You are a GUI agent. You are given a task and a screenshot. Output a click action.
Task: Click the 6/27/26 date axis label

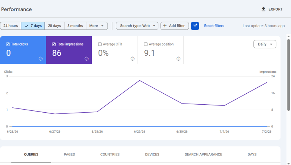[x=55, y=132]
